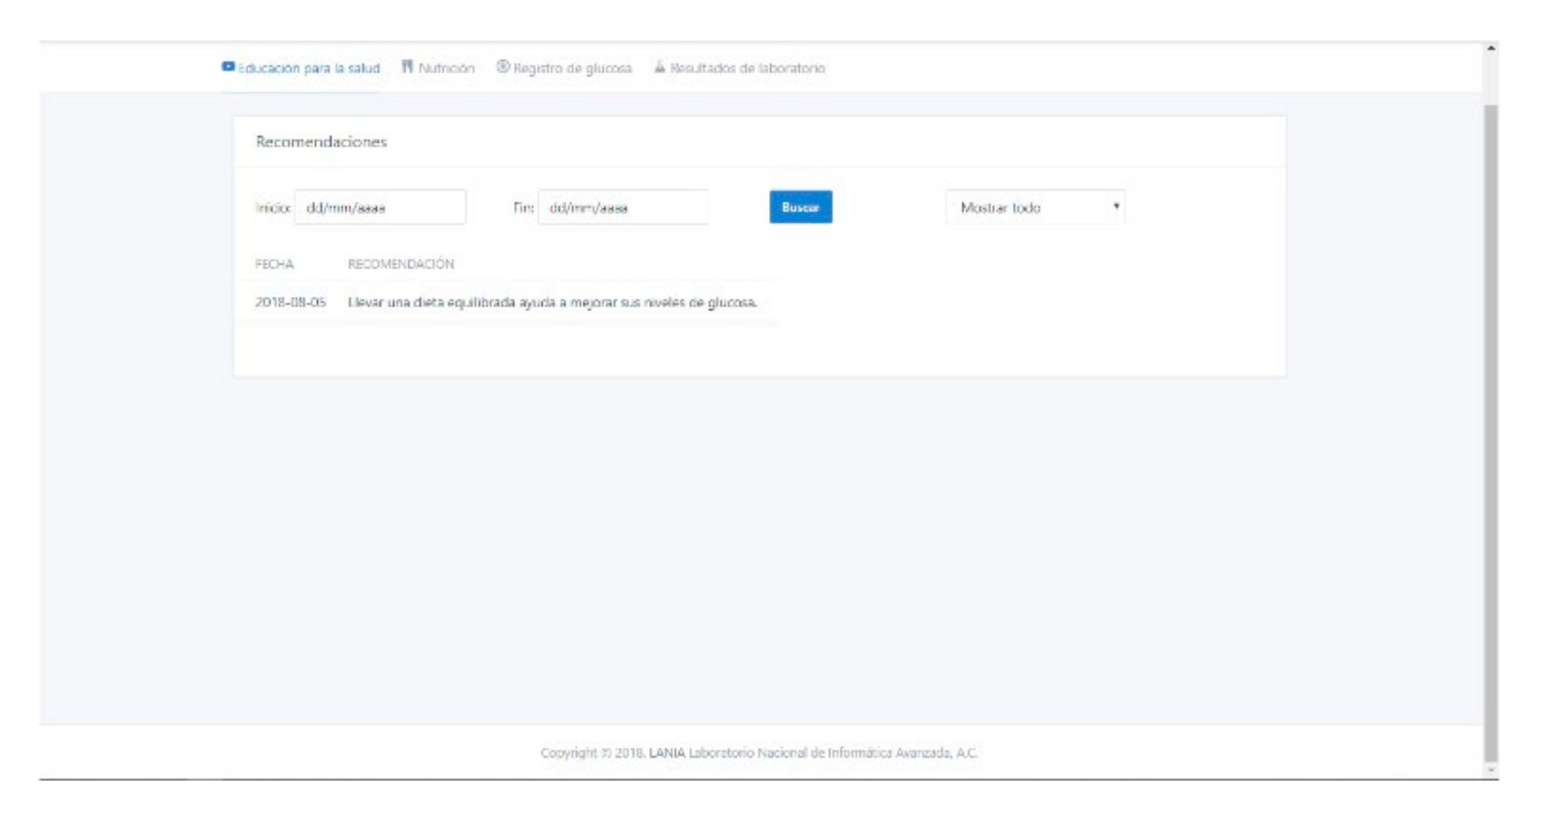Click the FECHA column header
Viewport: 1542px width, 823px height.
tap(274, 264)
